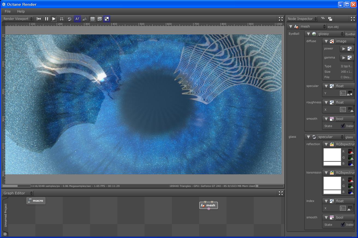Image resolution: width=358 pixels, height=238 pixels.
Task: Collapse the reflection RGBspectrum node
Action: pyautogui.click(x=326, y=144)
